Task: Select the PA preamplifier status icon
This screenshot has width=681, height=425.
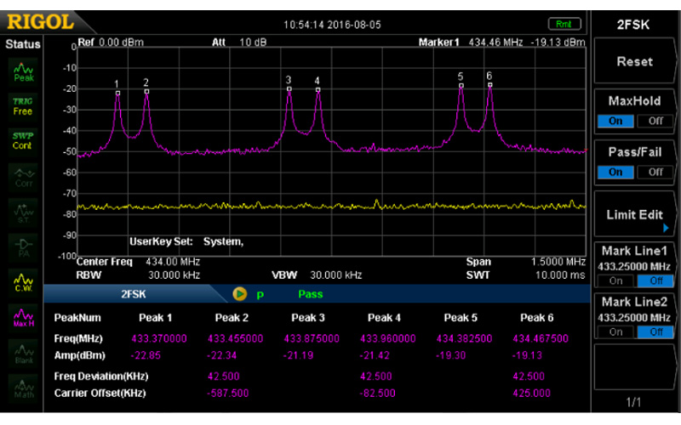Action: [x=23, y=246]
